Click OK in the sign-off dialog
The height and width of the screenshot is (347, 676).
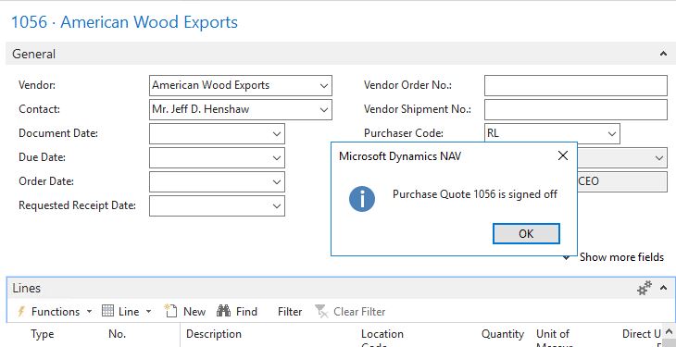pos(526,233)
